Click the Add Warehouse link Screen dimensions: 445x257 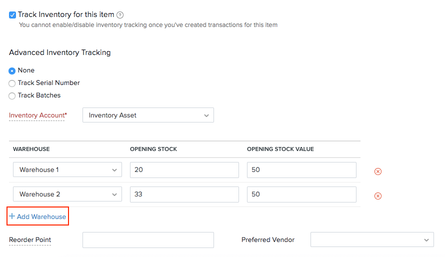38,217
